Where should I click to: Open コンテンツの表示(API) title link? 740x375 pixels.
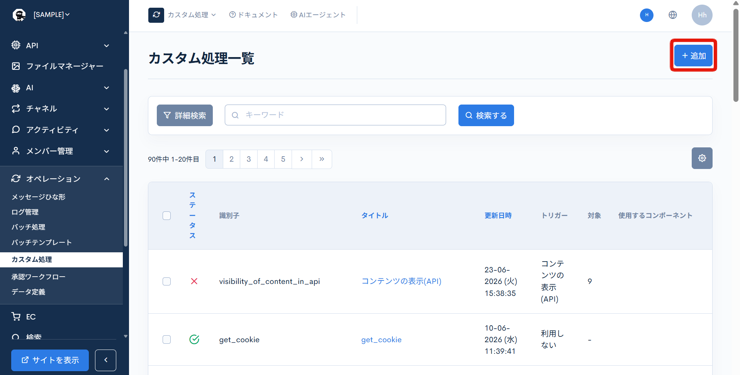[x=401, y=281]
